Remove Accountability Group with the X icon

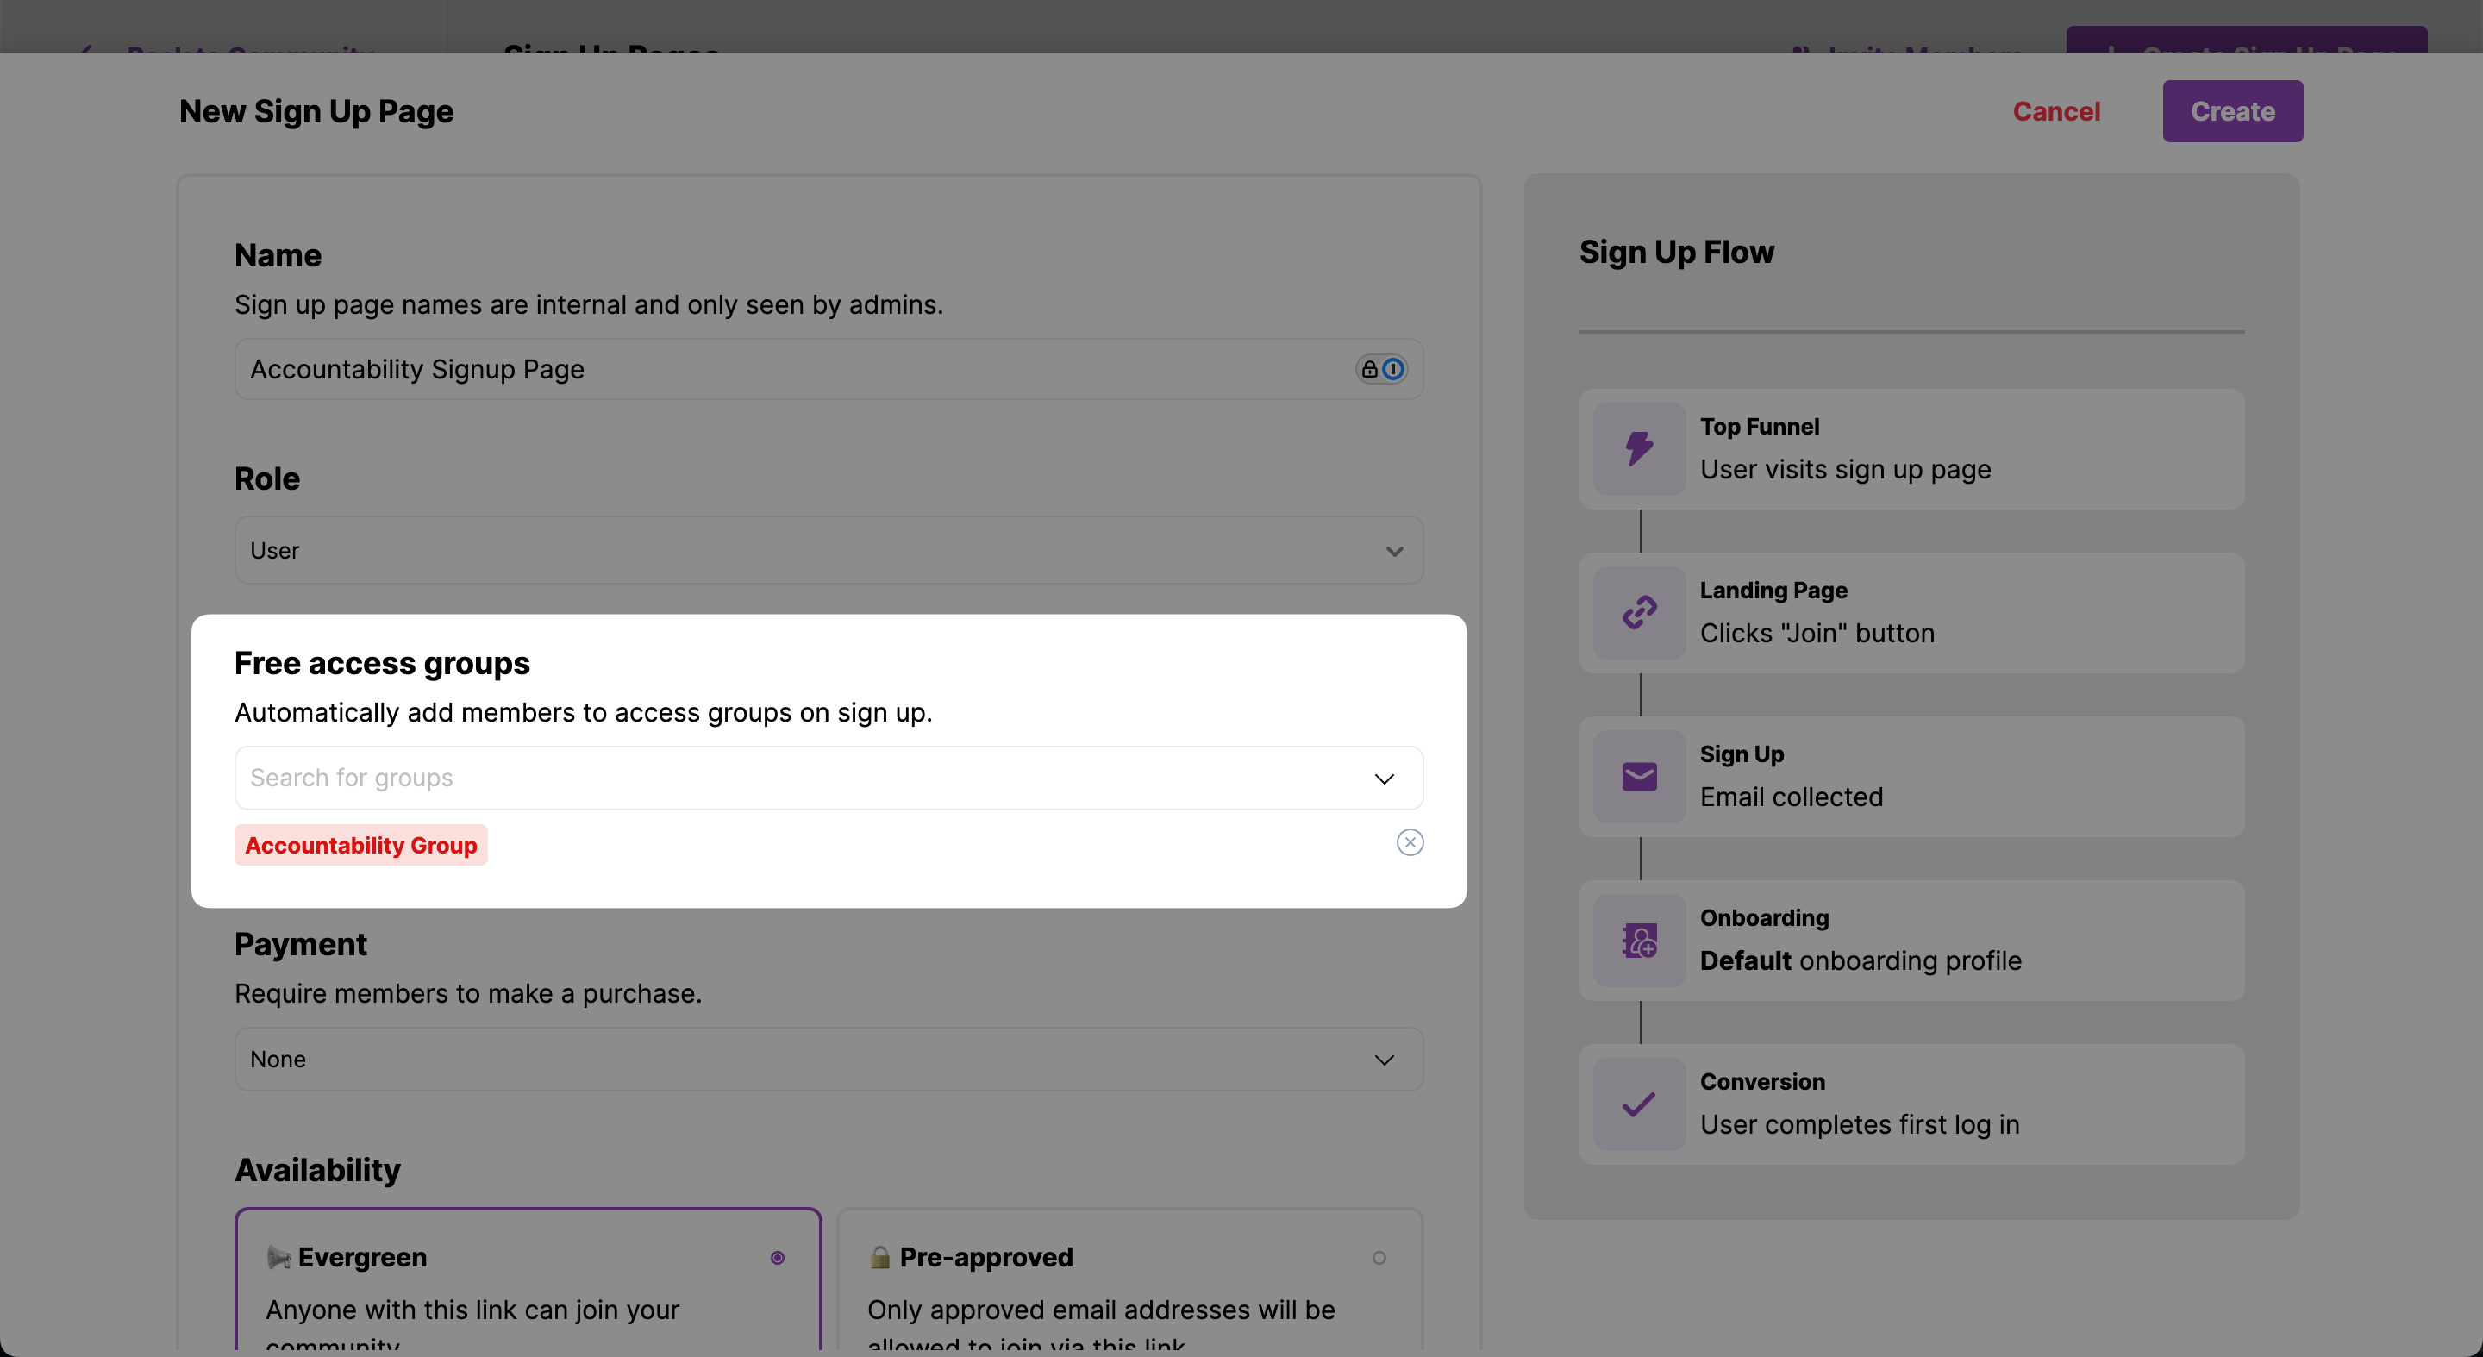1410,842
